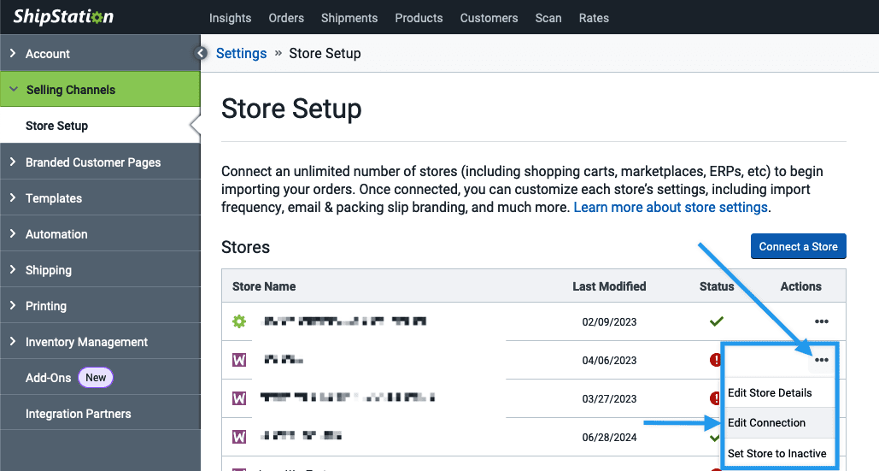Image resolution: width=879 pixels, height=471 pixels.
Task: Choose Edit Connection from the menu
Action: [779, 423]
